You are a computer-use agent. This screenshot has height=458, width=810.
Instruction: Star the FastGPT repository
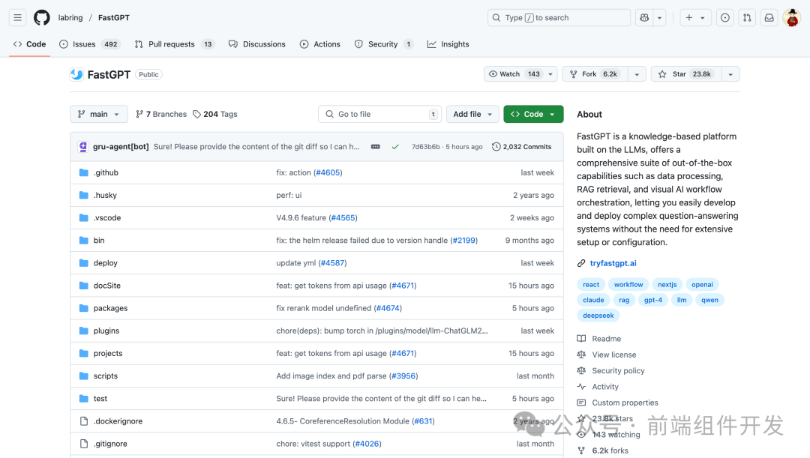point(686,74)
